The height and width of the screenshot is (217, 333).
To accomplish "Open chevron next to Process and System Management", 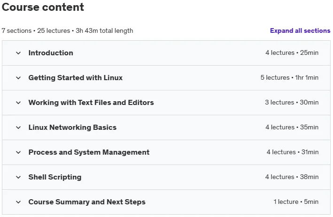I will 18,152.
